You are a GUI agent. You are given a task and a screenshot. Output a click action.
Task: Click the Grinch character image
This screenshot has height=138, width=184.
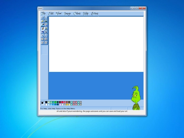[136, 98]
